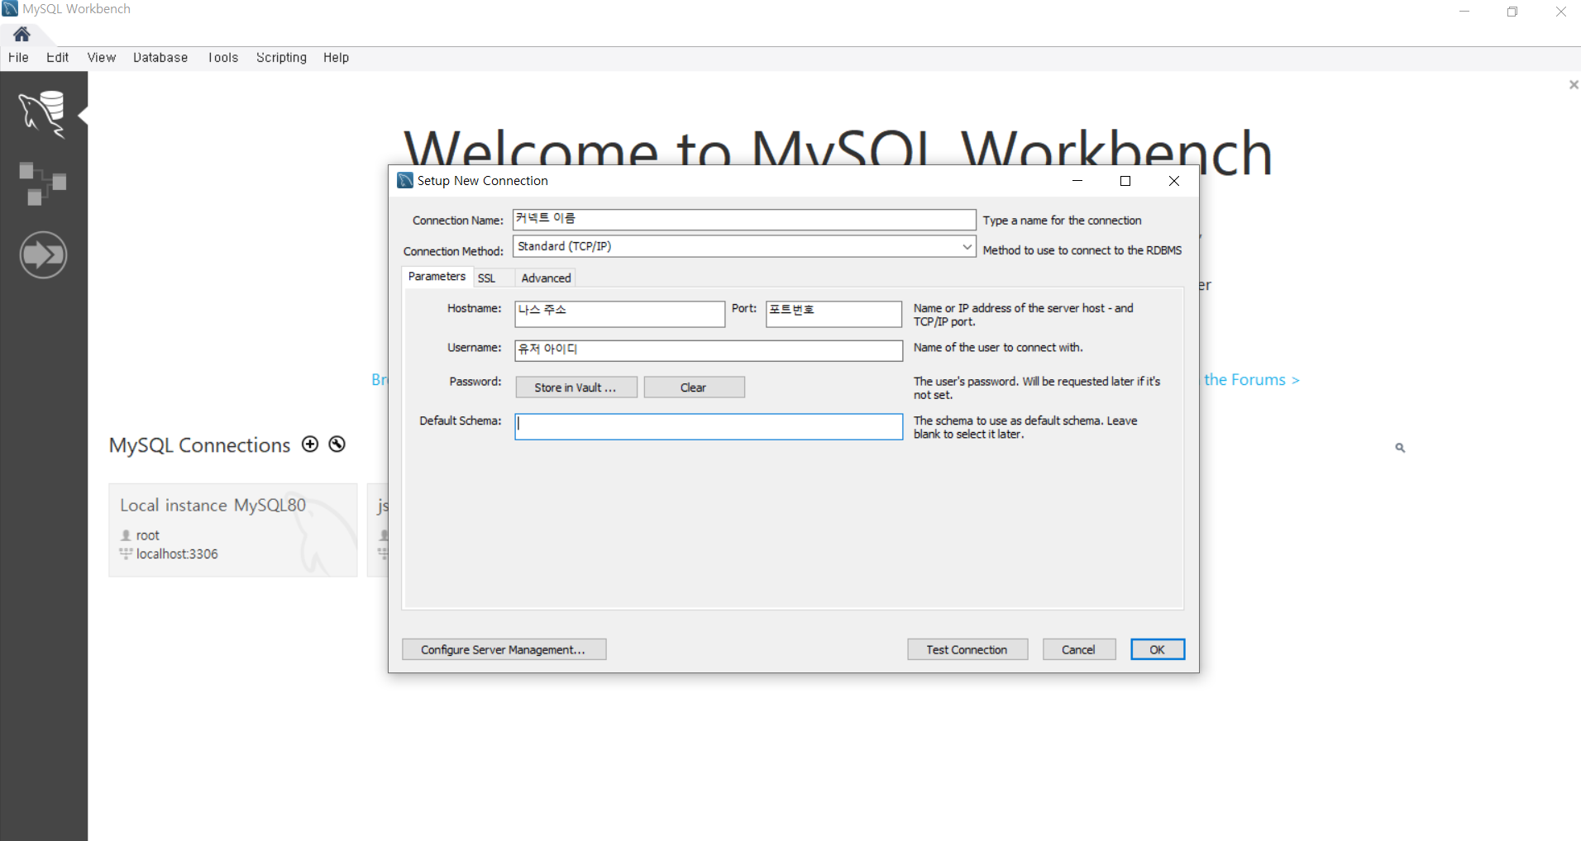Viewport: 1581px width, 841px height.
Task: Close the welcome page with X
Action: pos(1574,84)
